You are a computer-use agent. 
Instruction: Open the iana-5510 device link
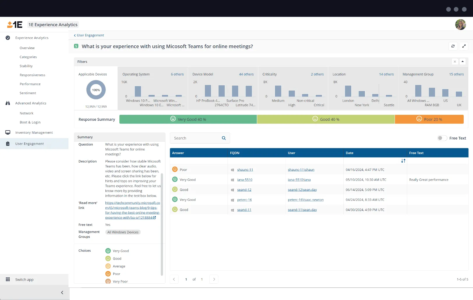245,180
